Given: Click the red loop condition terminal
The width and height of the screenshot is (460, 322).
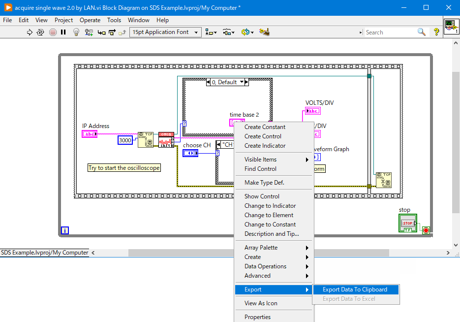Looking at the screenshot, I should coord(426,230).
